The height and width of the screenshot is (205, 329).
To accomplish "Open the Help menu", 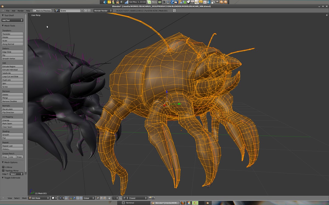I will (x=28, y=11).
